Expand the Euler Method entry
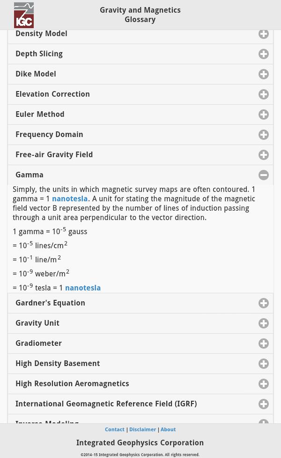 click(x=264, y=114)
